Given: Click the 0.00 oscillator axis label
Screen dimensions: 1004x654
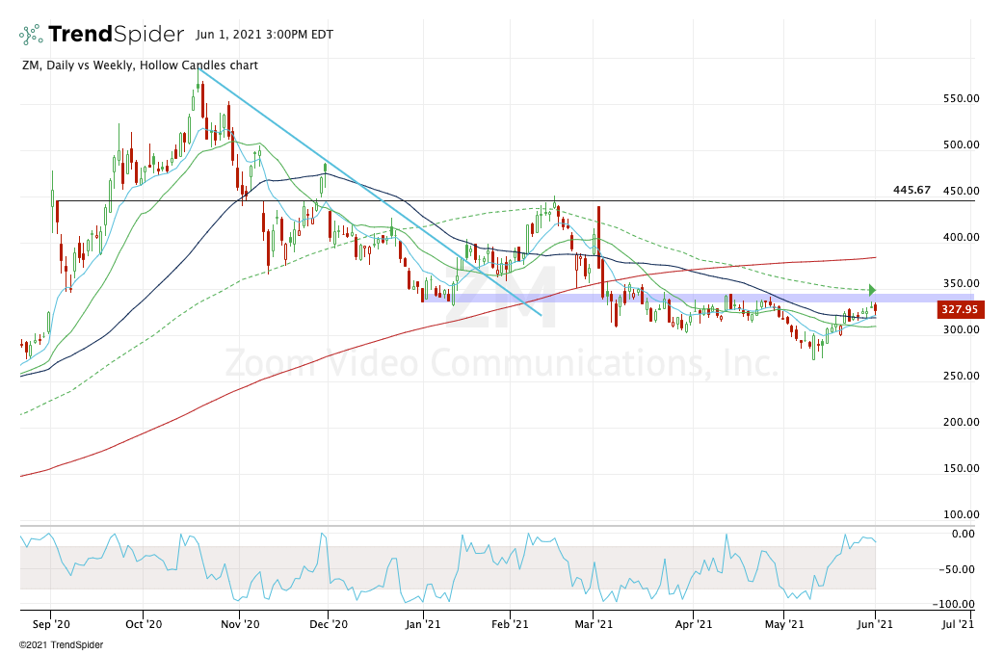Looking at the screenshot, I should pyautogui.click(x=963, y=534).
